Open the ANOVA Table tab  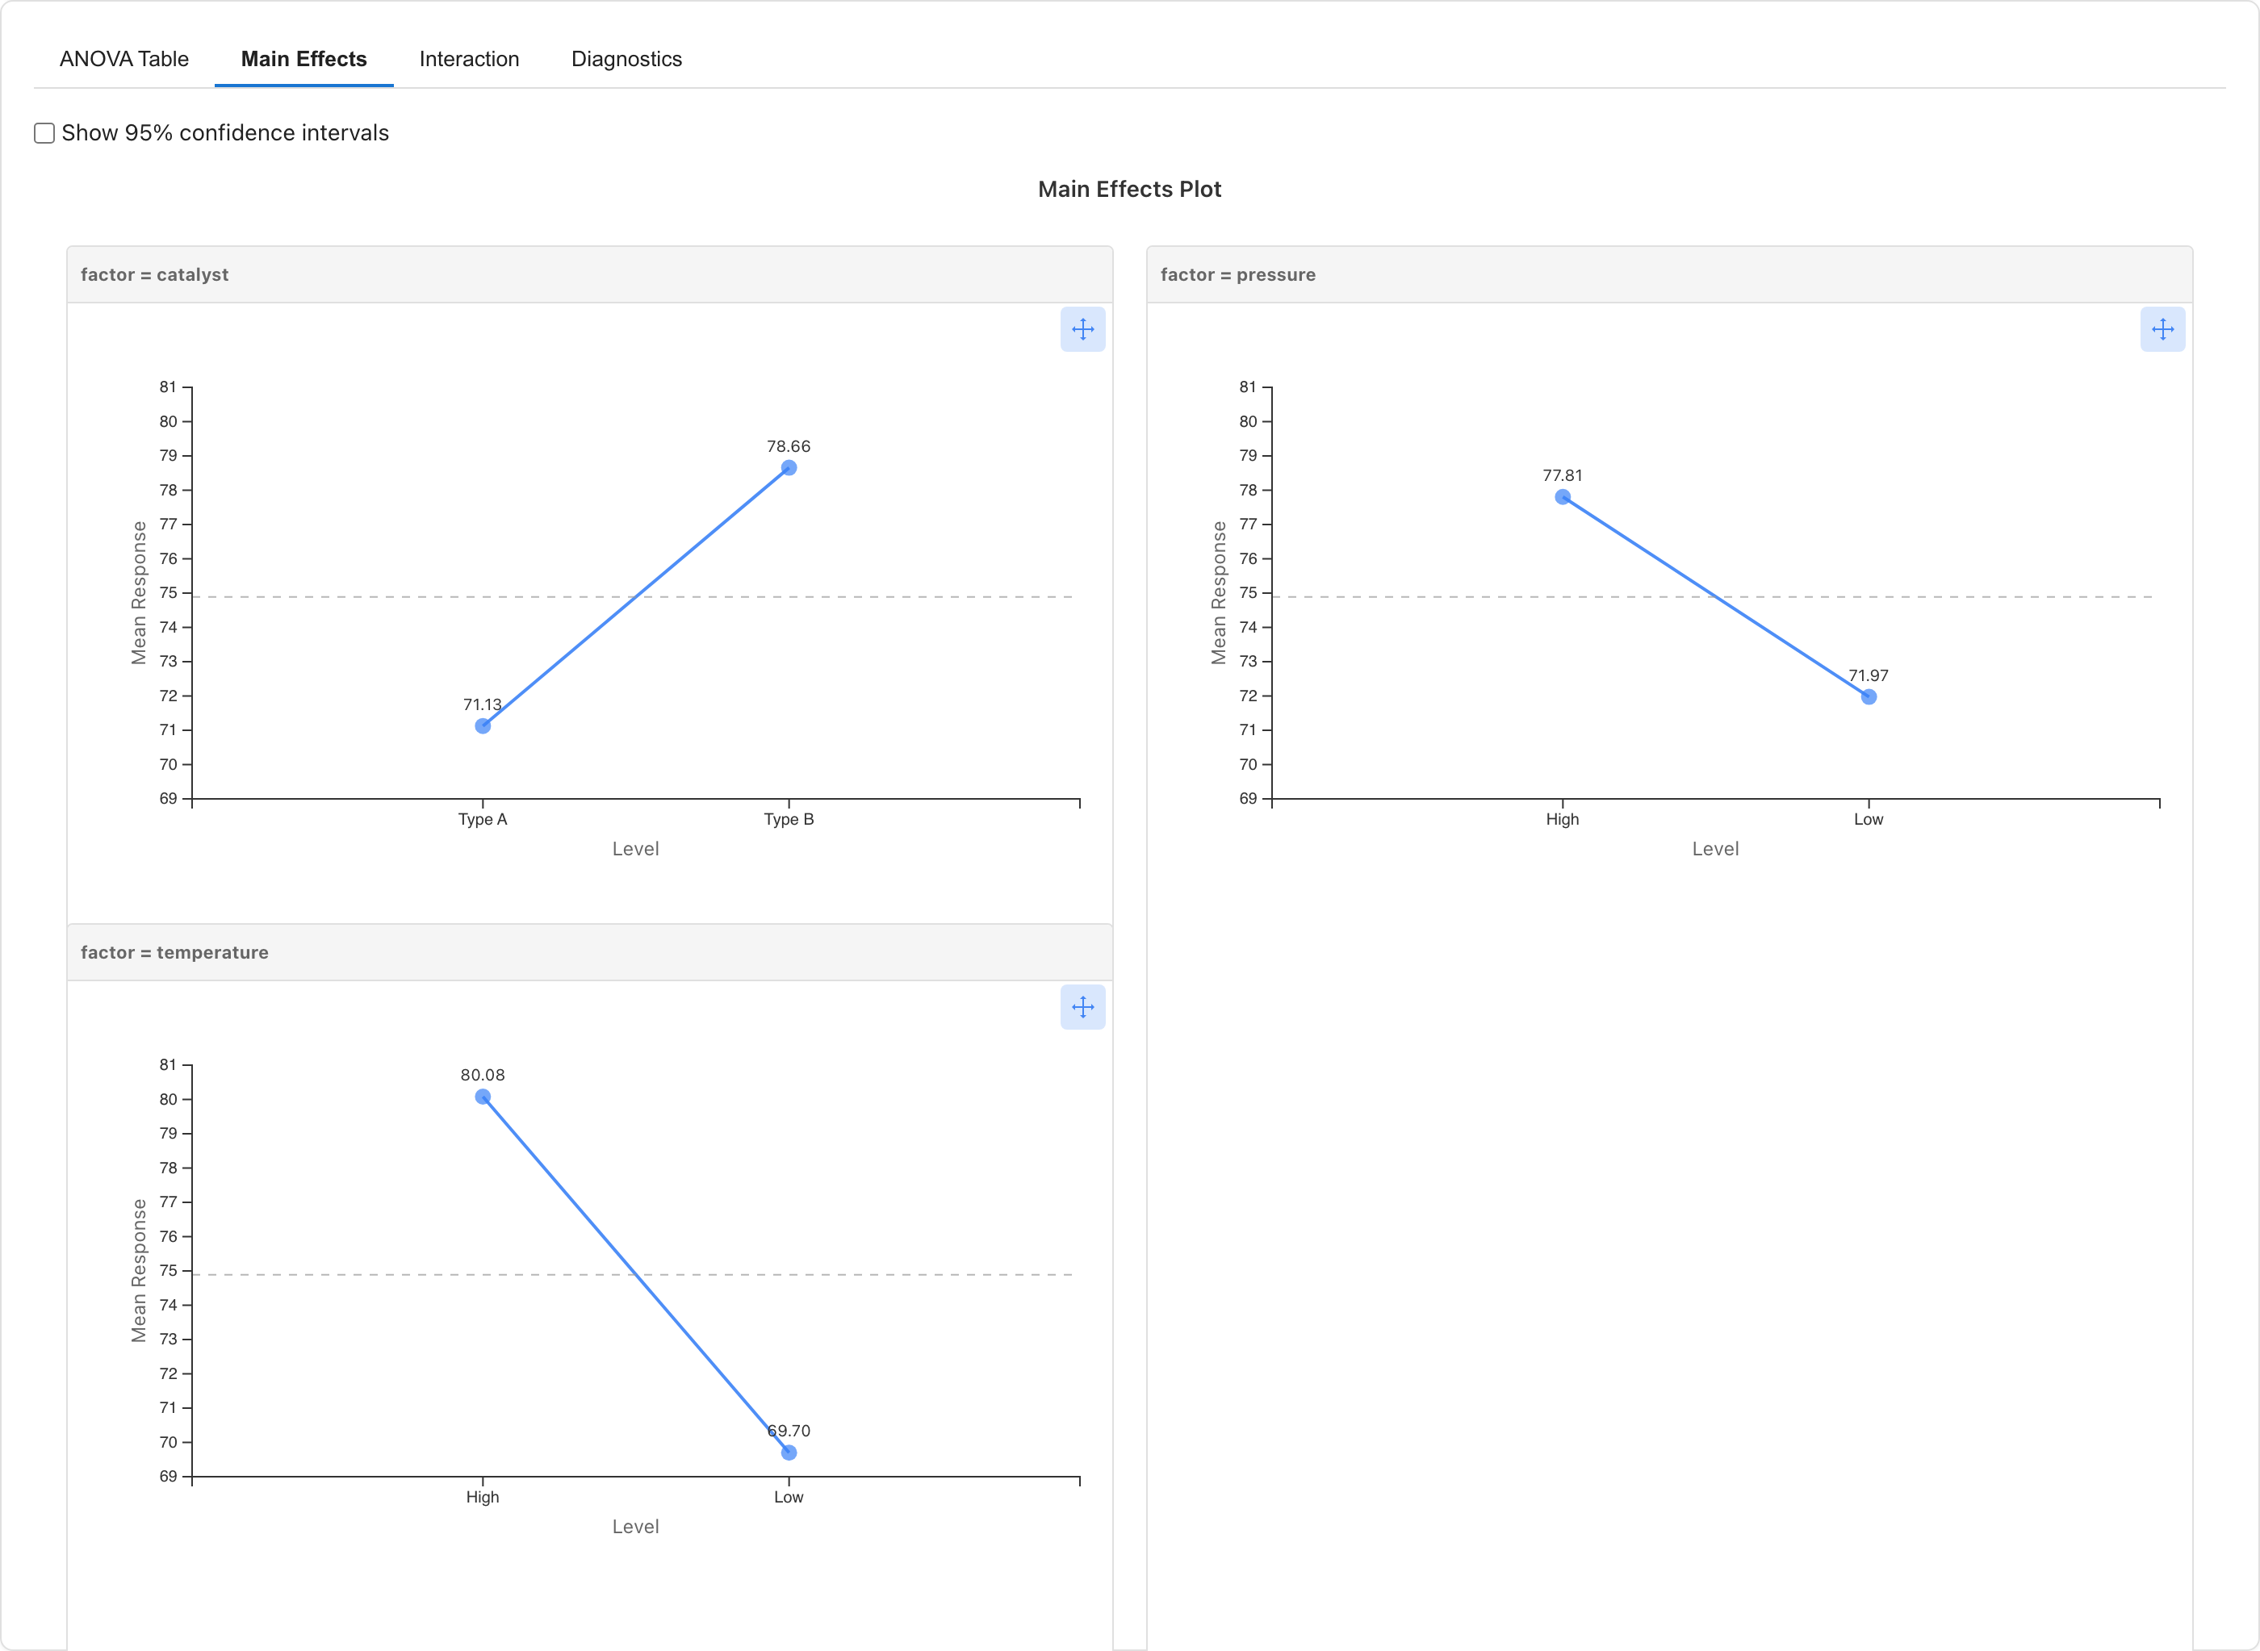(x=124, y=59)
